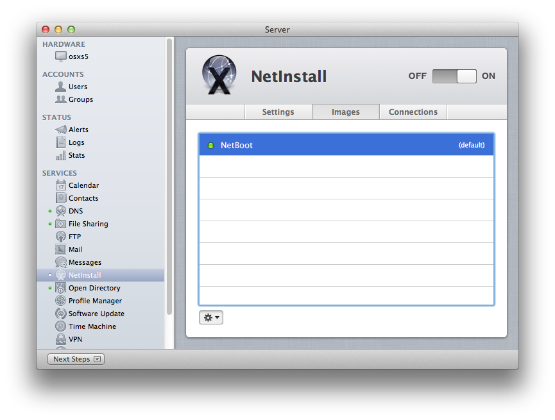Click the ON label of the service switch
555x420 pixels.
pos(488,76)
